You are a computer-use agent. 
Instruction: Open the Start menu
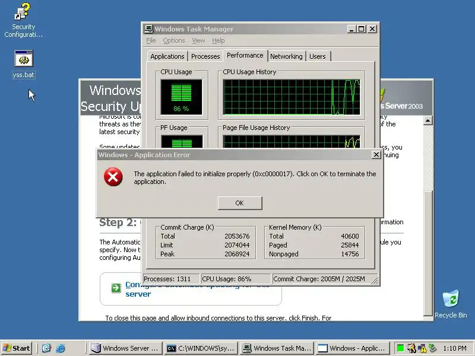tap(17, 348)
